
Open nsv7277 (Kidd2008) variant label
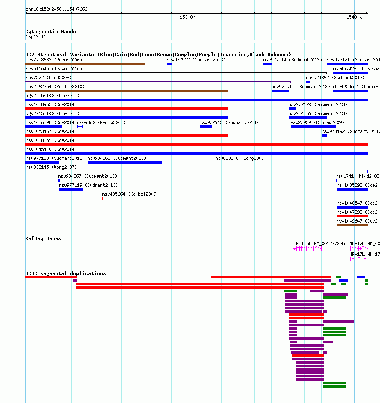(x=49, y=78)
